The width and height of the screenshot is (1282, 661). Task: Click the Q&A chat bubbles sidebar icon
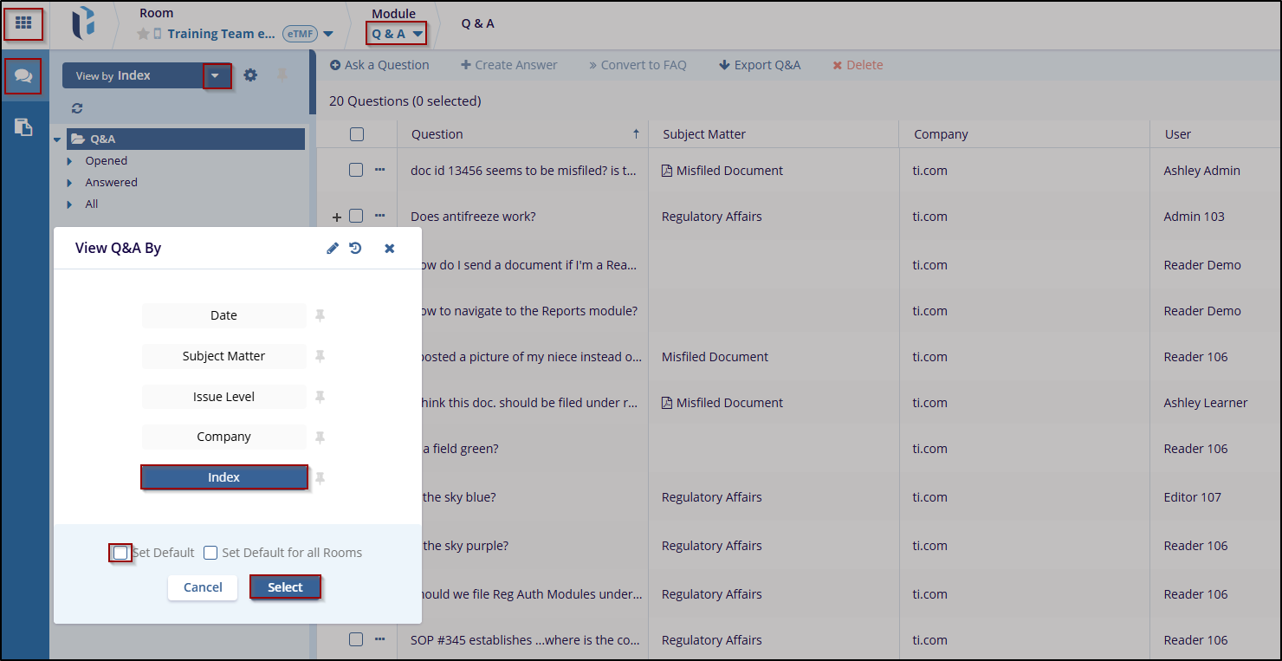(23, 77)
